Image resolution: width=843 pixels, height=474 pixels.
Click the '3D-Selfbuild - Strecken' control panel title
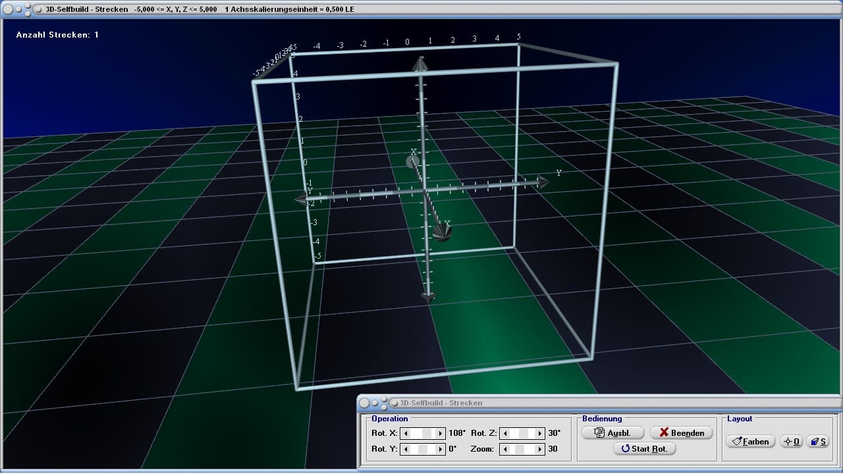tap(441, 402)
